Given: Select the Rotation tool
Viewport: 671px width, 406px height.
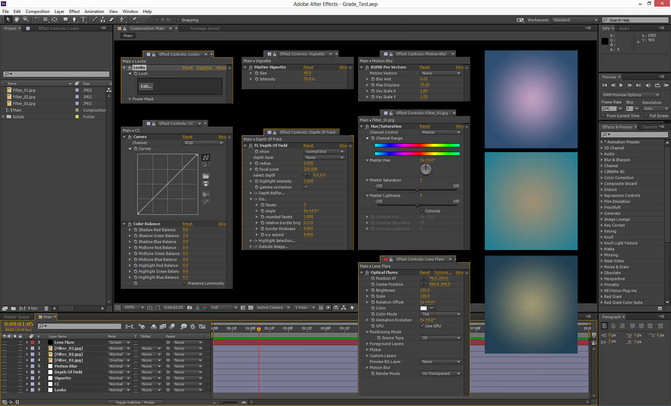Looking at the screenshot, I should (x=37, y=19).
